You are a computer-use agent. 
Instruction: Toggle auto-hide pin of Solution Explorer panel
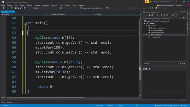[183, 12]
